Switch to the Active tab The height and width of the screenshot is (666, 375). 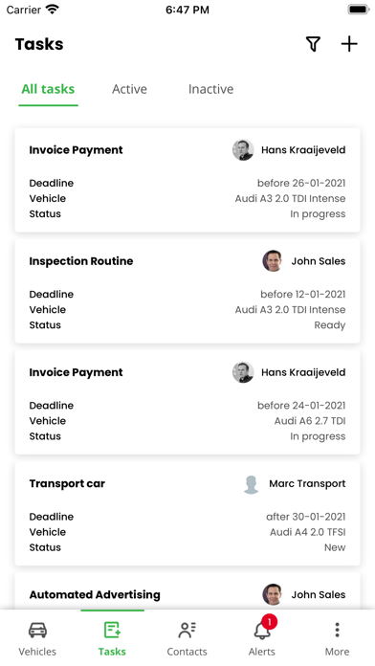pyautogui.click(x=129, y=89)
